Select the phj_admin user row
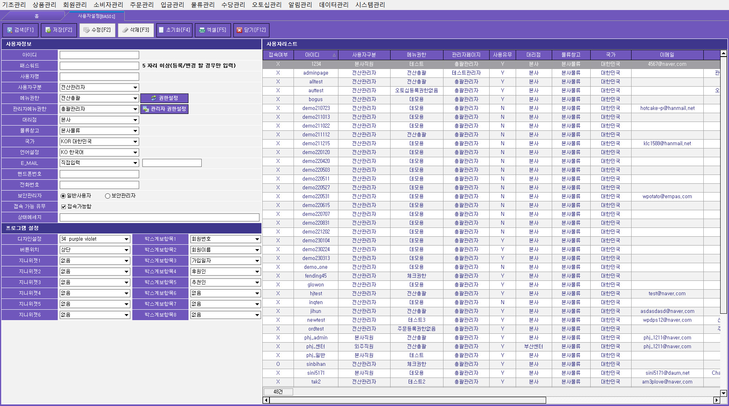The width and height of the screenshot is (729, 406). click(x=491, y=338)
